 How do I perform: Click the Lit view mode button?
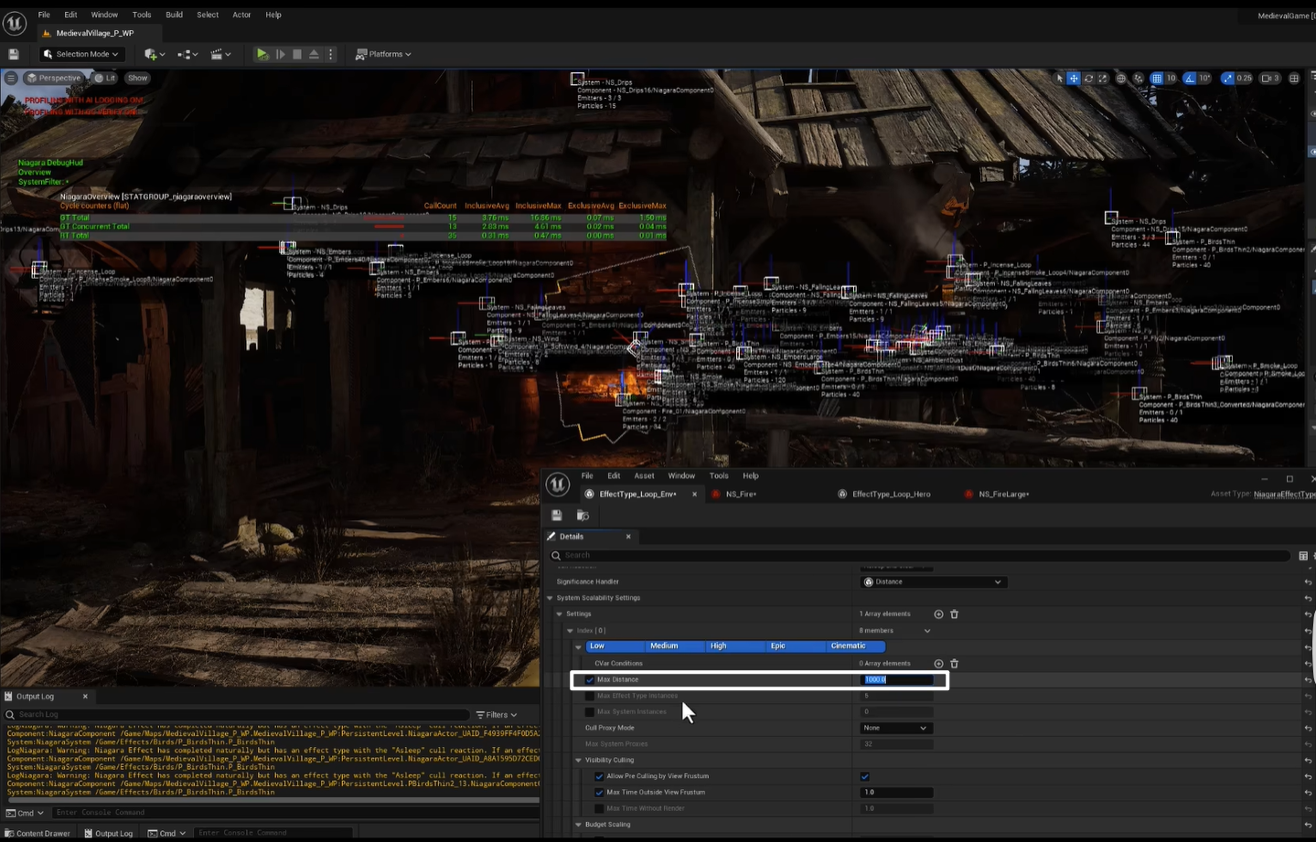point(105,79)
